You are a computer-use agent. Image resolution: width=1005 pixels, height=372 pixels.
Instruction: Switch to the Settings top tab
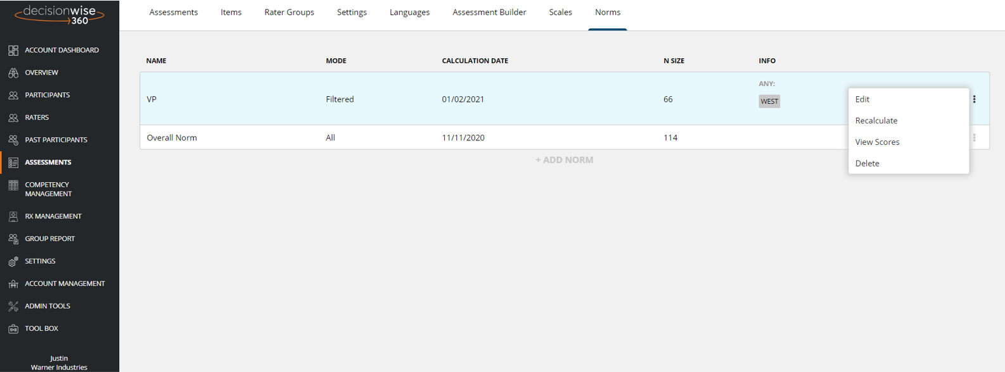pyautogui.click(x=352, y=12)
